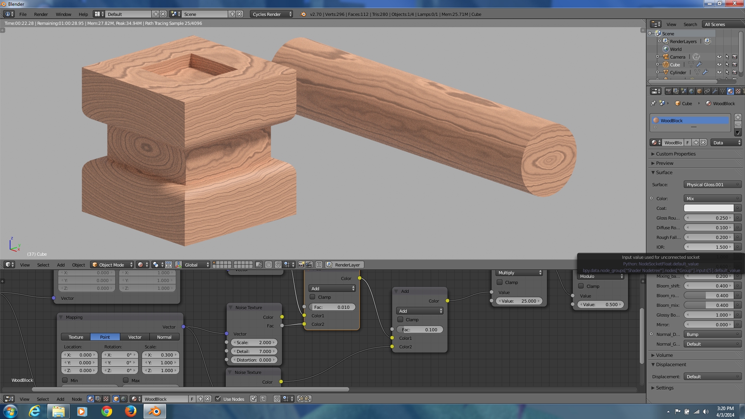Open the Object Mode dropdown
Viewport: 745px width, 419px height.
(x=112, y=265)
